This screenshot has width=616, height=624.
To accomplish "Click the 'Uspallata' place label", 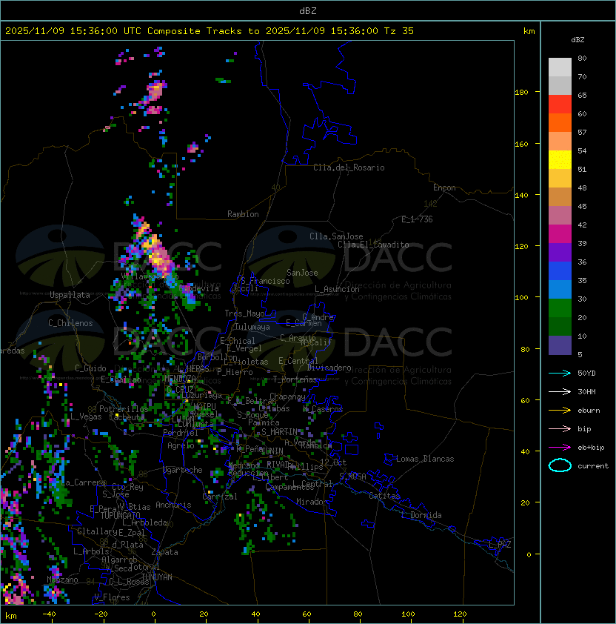I will pyautogui.click(x=70, y=295).
